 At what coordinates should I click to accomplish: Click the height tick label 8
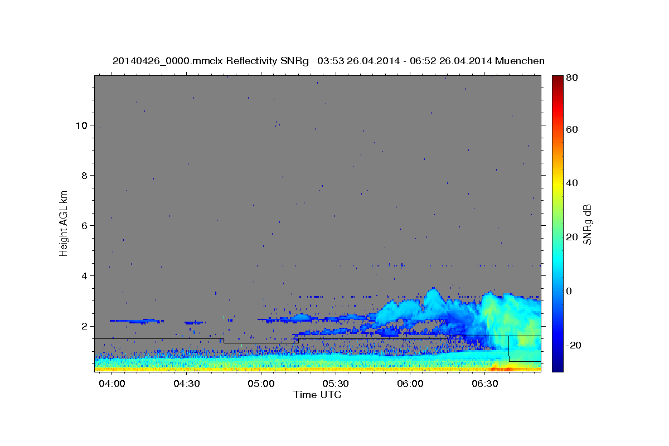[x=84, y=175]
